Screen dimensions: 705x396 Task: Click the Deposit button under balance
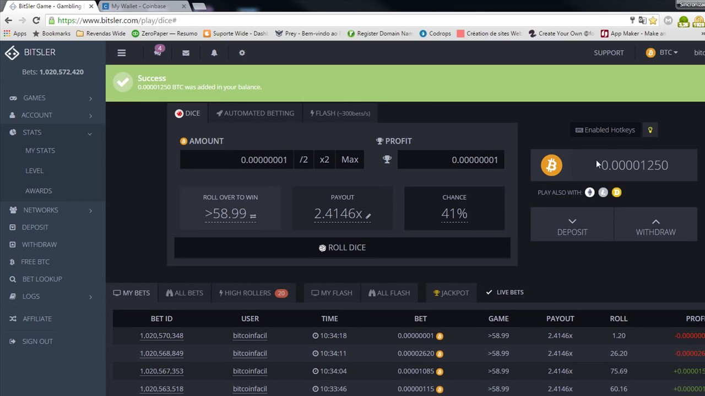[x=572, y=225]
